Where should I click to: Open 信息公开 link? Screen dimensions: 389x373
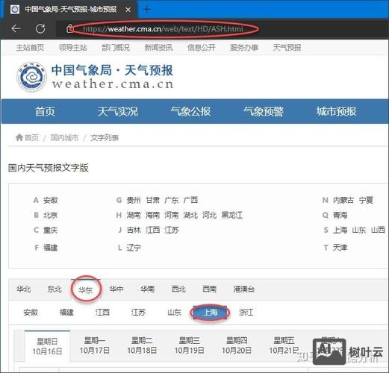click(202, 48)
